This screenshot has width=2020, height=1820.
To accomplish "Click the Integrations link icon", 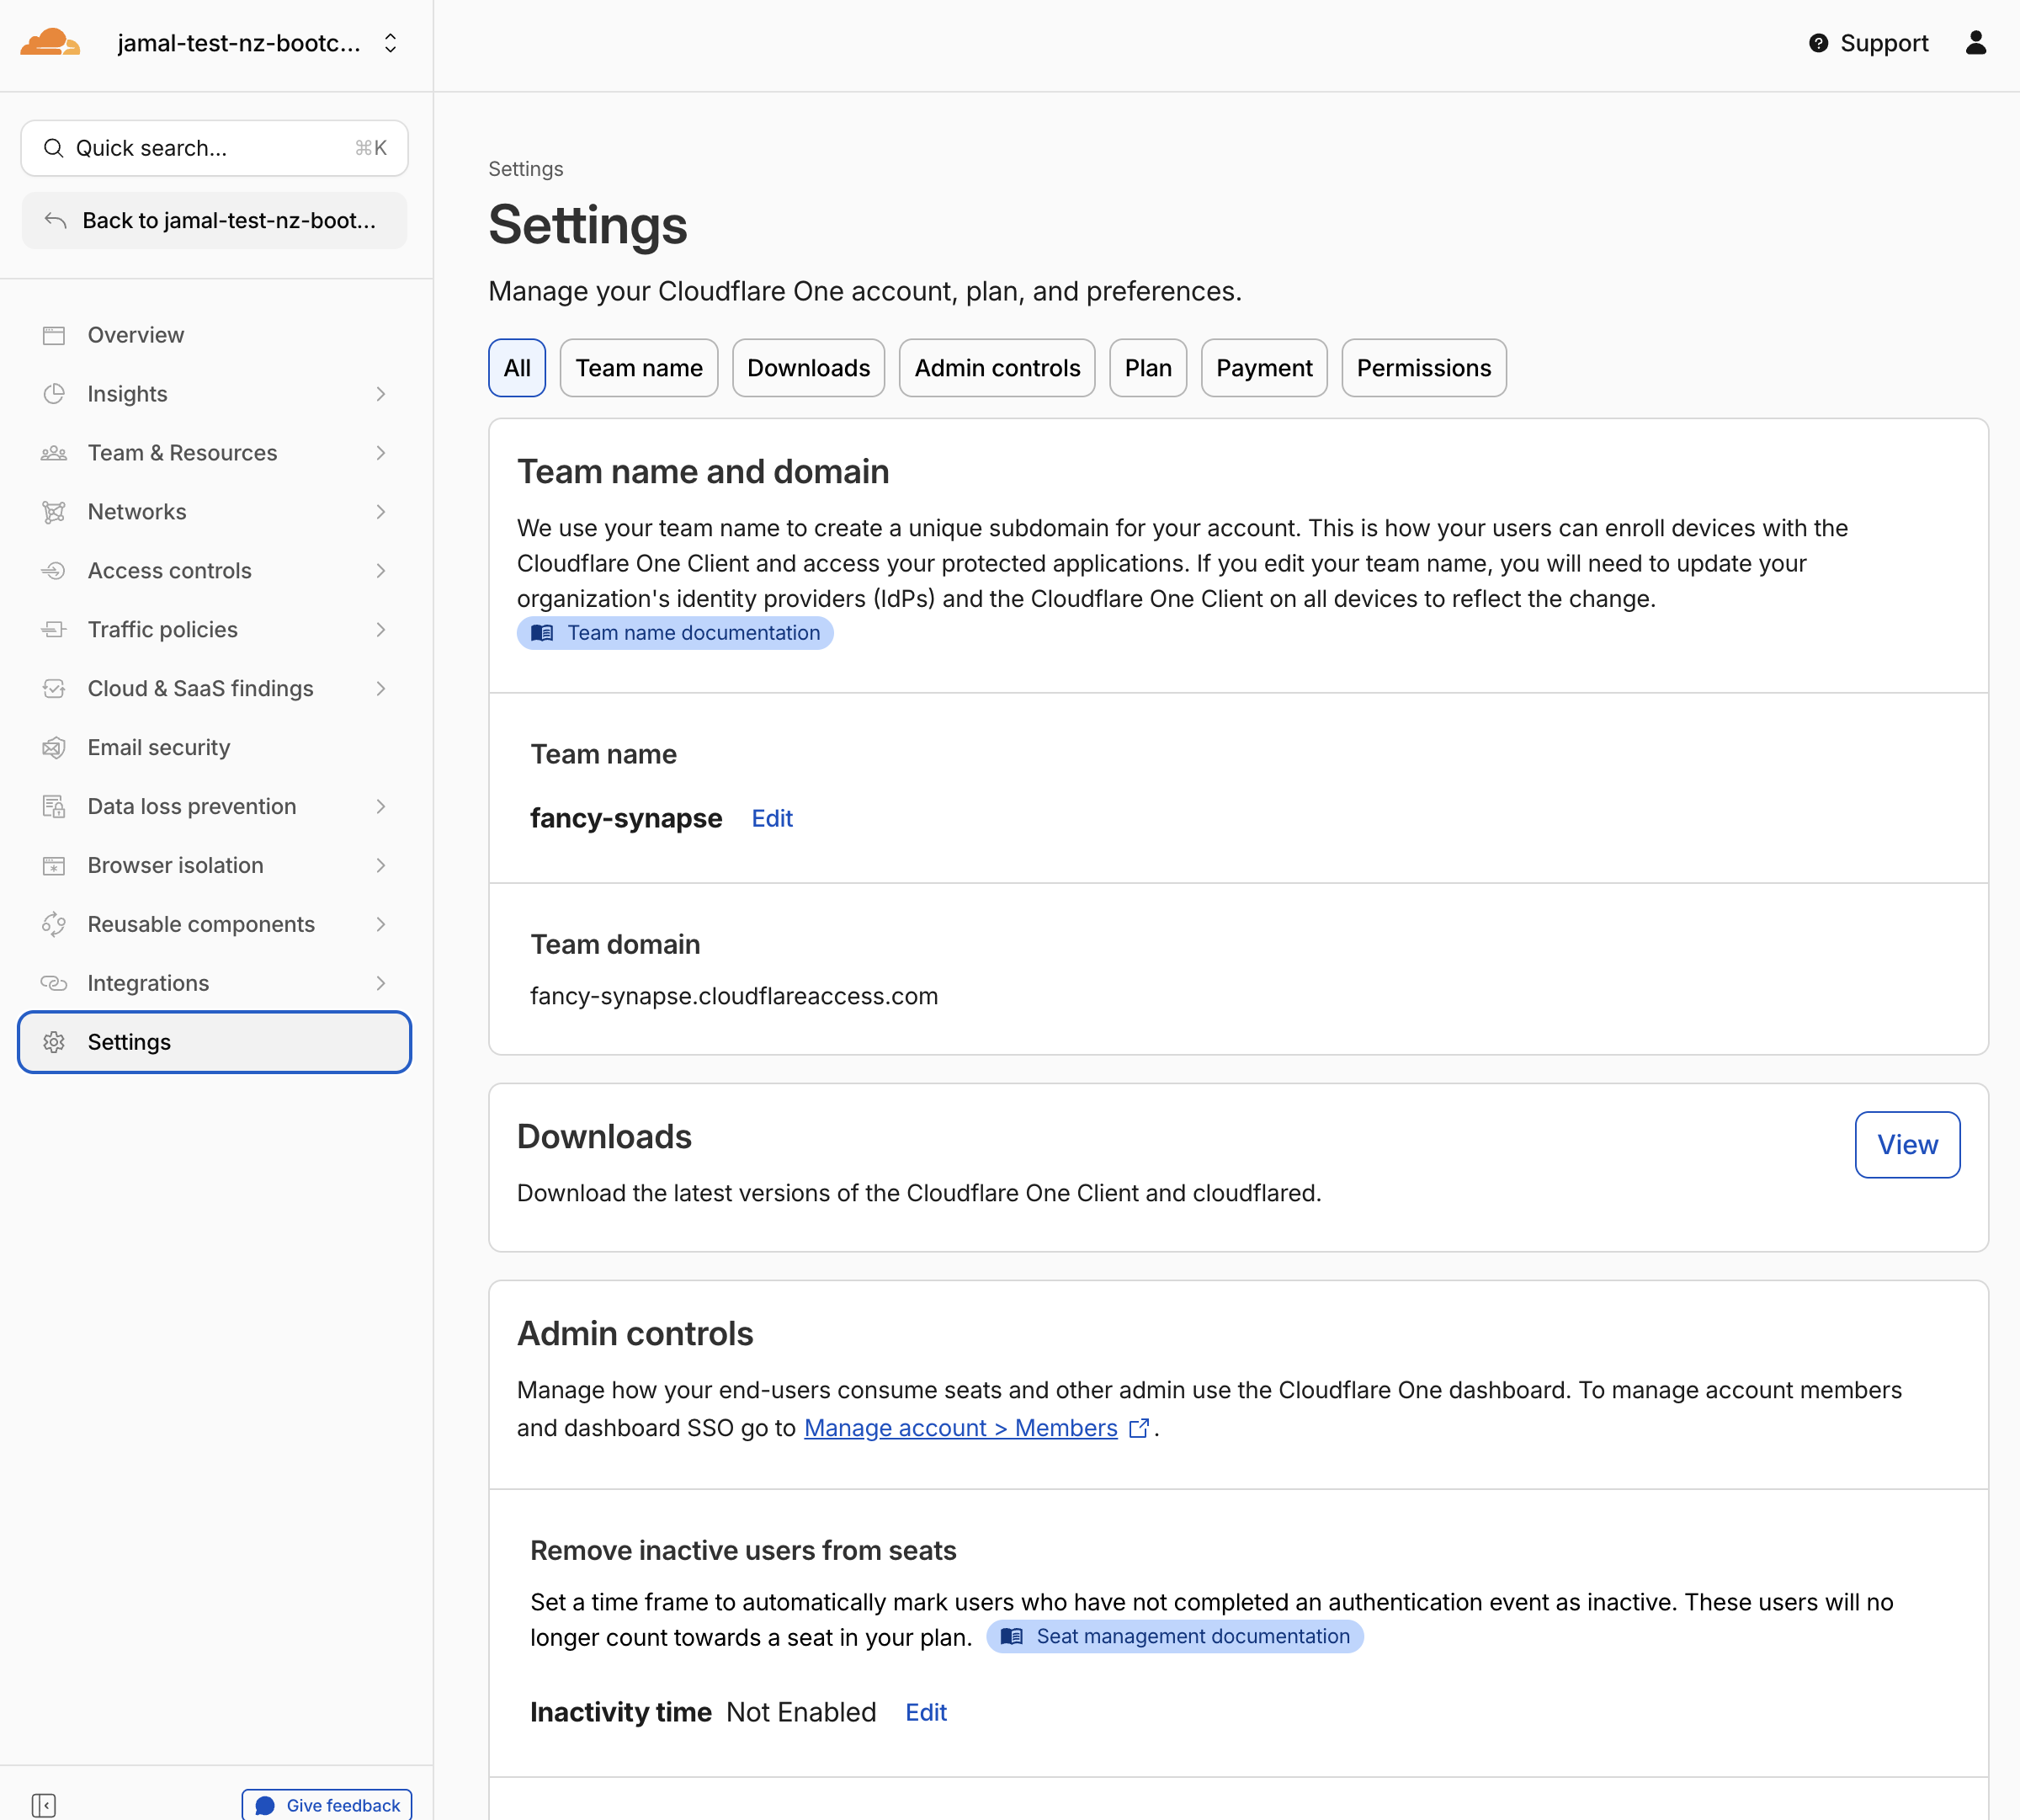I will pos(54,984).
